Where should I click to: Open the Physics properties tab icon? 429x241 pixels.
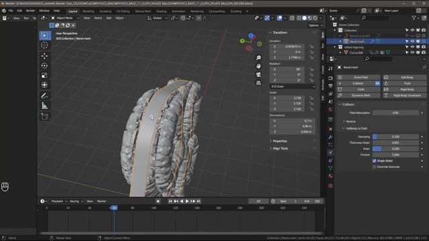(x=330, y=153)
